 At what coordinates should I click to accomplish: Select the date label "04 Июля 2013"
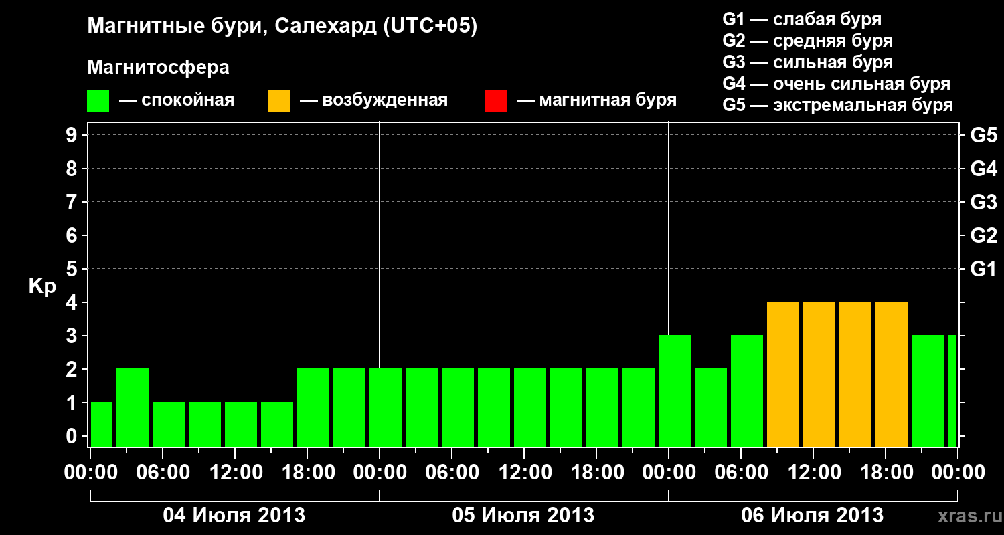(x=234, y=516)
